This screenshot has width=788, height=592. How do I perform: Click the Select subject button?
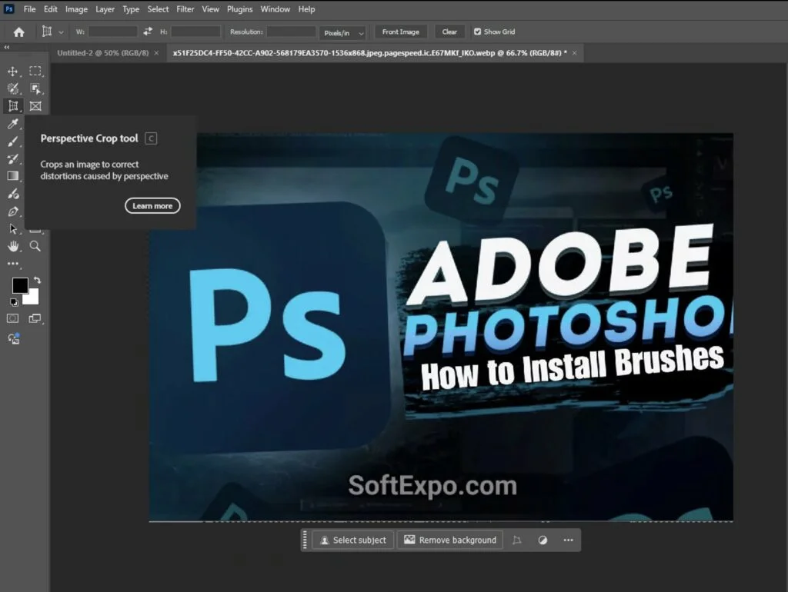click(352, 540)
